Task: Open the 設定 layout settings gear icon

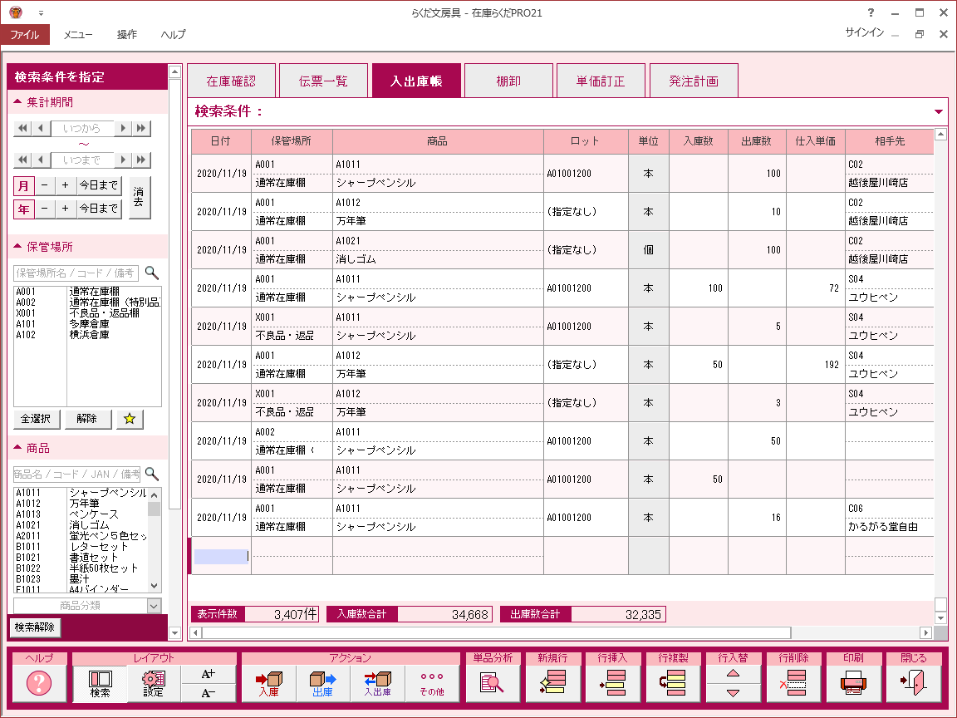Action: point(154,684)
